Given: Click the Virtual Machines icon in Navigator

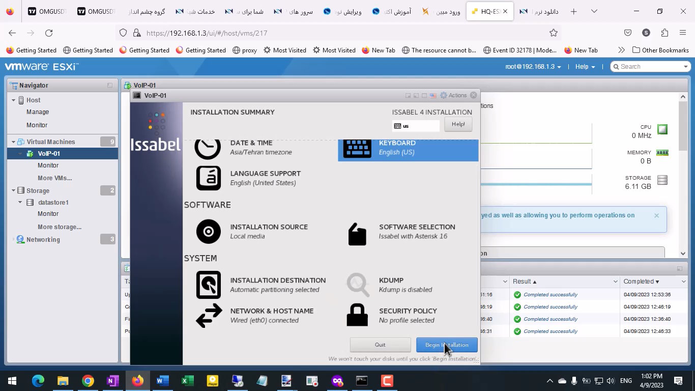Looking at the screenshot, I should pyautogui.click(x=21, y=142).
